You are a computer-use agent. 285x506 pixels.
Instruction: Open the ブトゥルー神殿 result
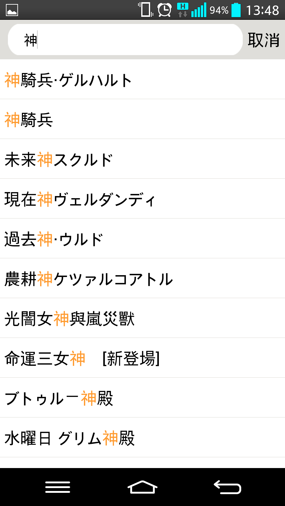pos(142,398)
